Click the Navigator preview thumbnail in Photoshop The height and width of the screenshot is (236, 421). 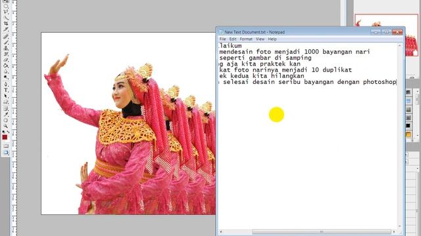(387, 35)
